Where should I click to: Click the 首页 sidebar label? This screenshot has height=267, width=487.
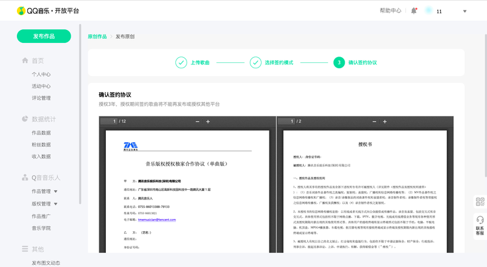(38, 60)
